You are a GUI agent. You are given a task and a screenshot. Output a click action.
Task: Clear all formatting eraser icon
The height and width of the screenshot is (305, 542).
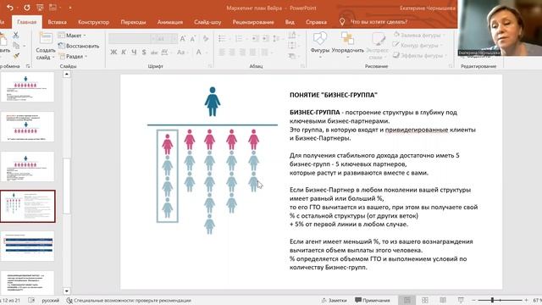(206, 39)
